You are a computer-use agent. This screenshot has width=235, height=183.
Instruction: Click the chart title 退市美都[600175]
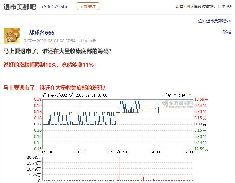[58, 95]
